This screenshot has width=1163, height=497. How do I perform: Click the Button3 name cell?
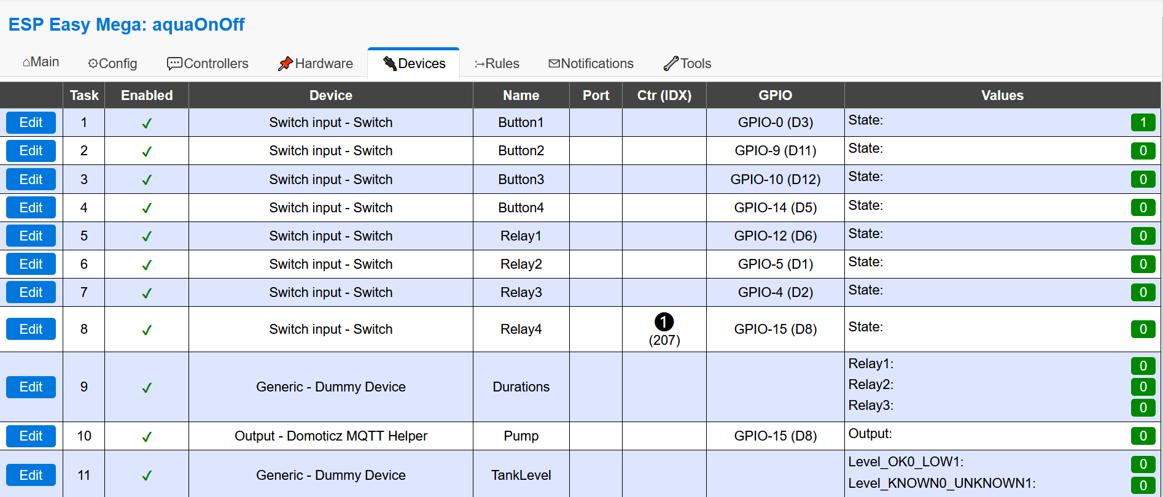click(521, 179)
